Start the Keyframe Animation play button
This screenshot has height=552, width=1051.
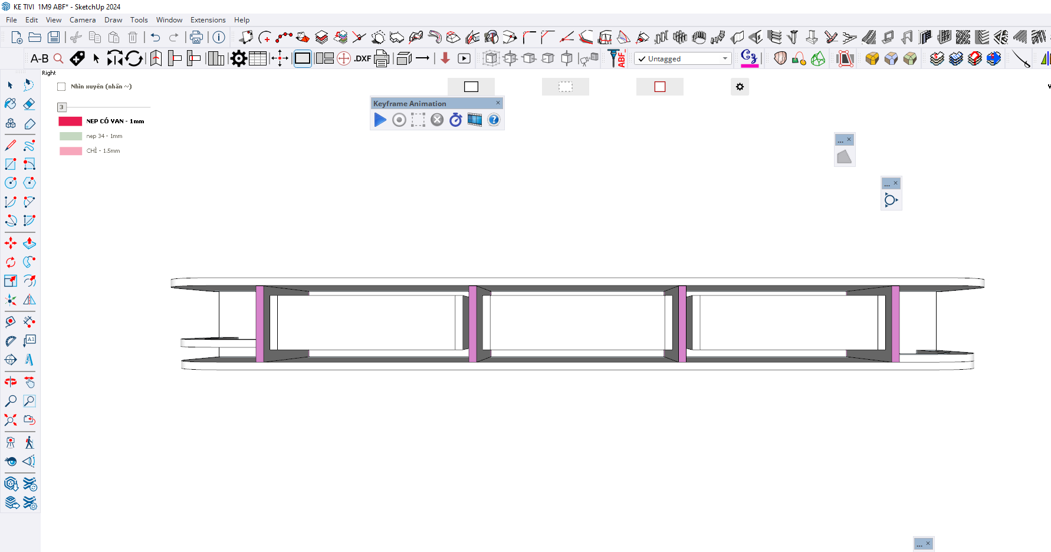380,120
